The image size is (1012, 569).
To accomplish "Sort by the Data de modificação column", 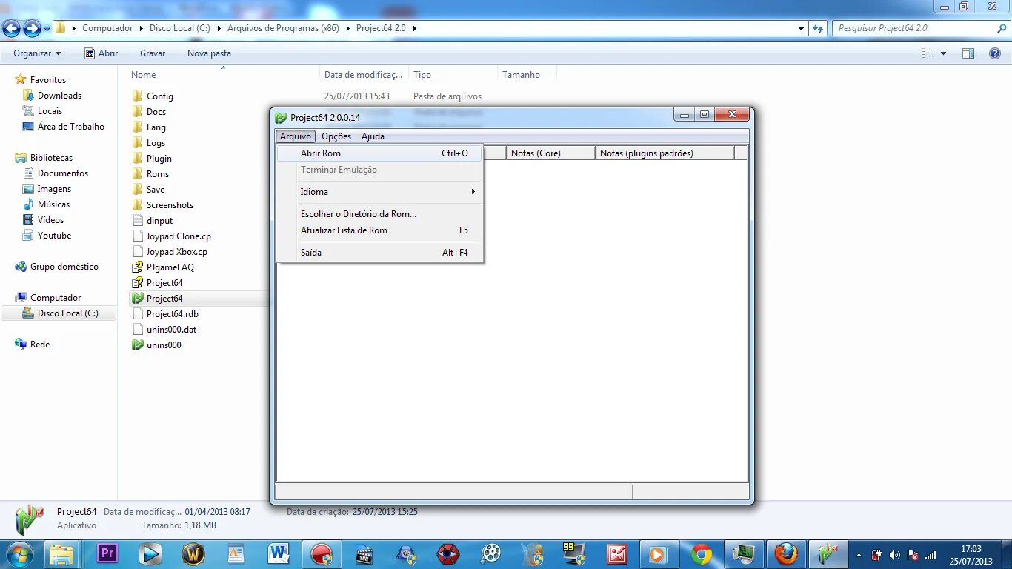I will [x=364, y=75].
